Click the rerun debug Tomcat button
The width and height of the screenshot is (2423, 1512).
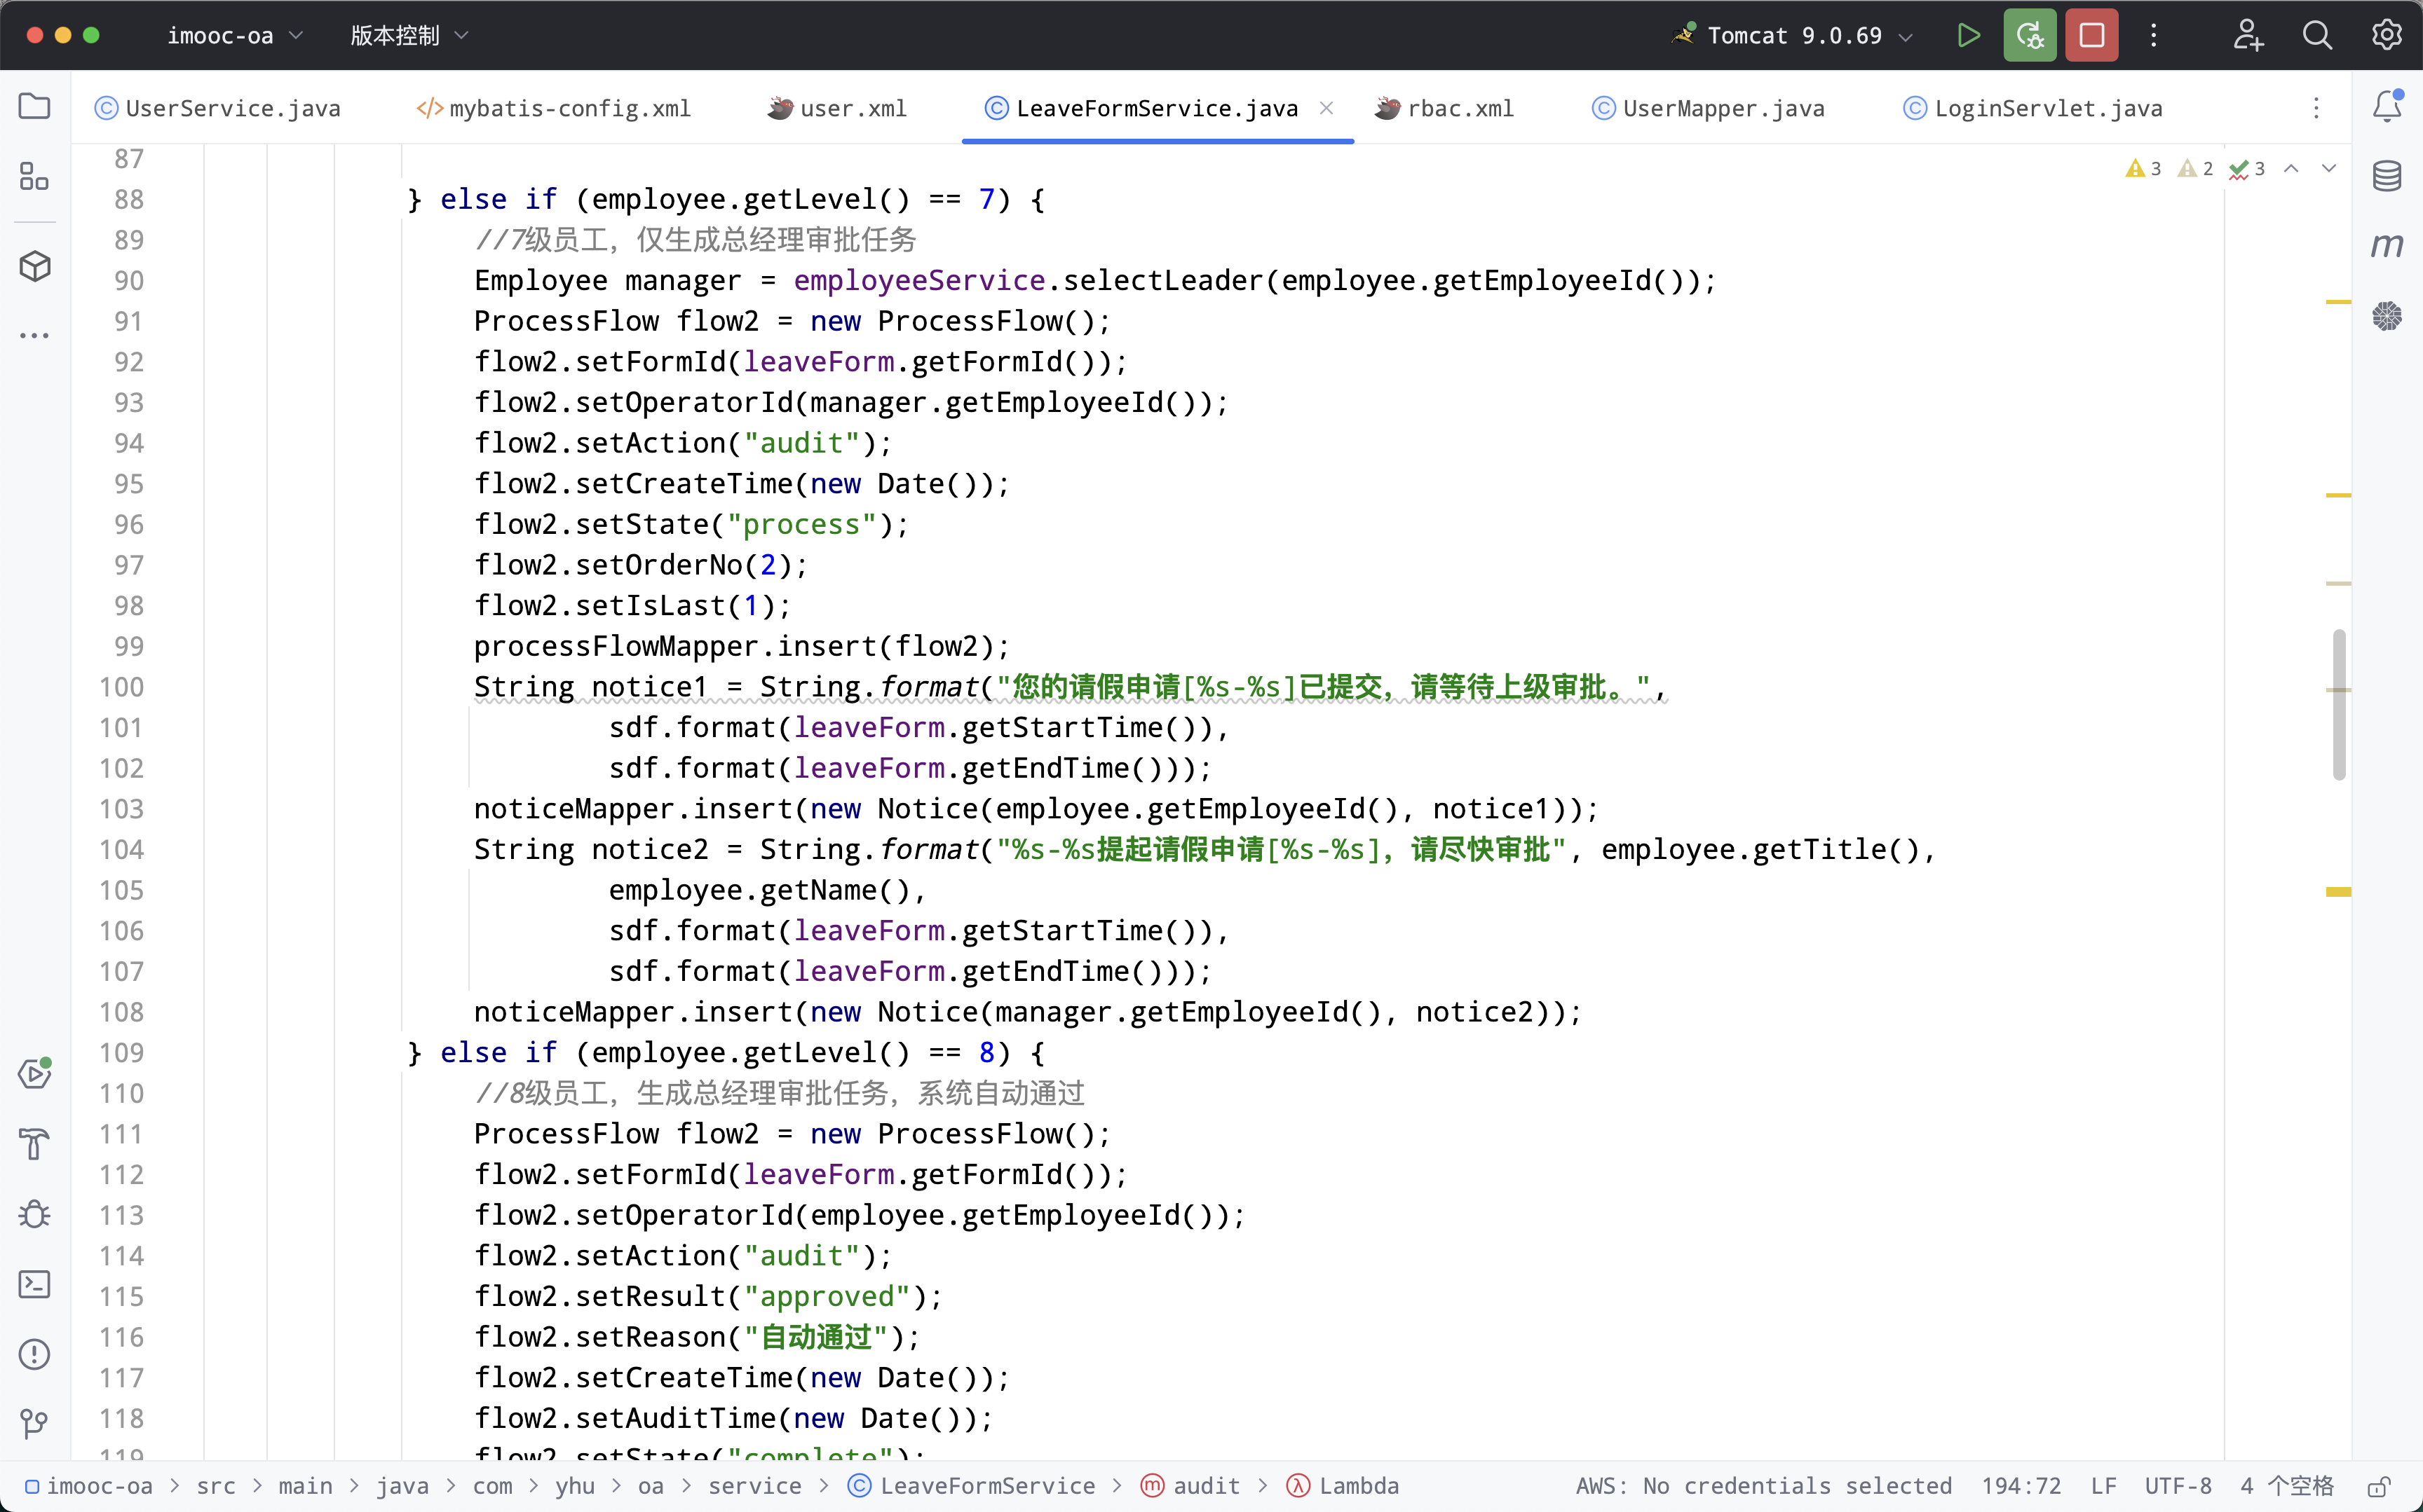(2030, 35)
